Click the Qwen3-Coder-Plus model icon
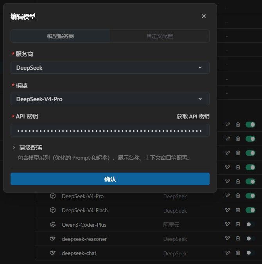This screenshot has width=262, height=264. pos(53,224)
